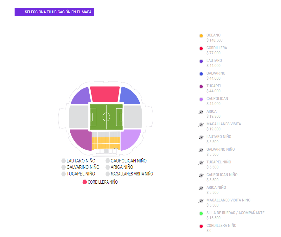The width and height of the screenshot is (281, 237).
Task: Click the Lautaro Niño sold-out icon
Action: point(201,137)
